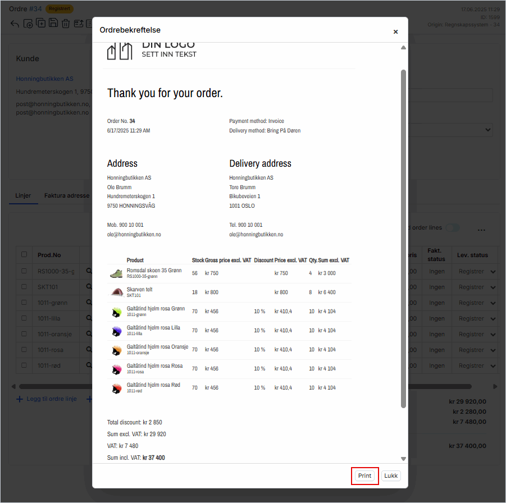Expand Lev. status dropdown in last row
This screenshot has width=506, height=503.
[x=493, y=366]
